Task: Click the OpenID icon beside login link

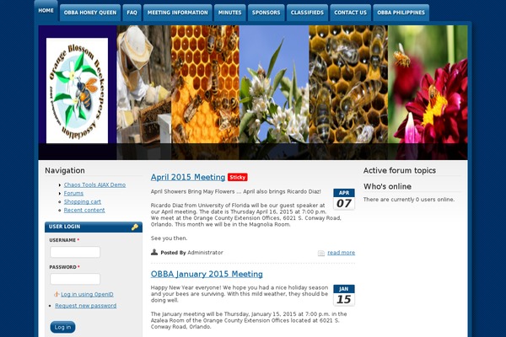Action: point(57,294)
